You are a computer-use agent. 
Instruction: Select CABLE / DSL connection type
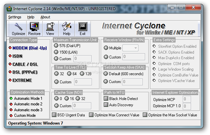(x=23, y=64)
